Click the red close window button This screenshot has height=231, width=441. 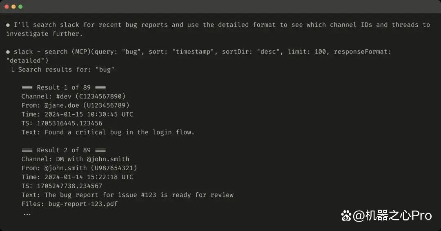click(7, 7)
